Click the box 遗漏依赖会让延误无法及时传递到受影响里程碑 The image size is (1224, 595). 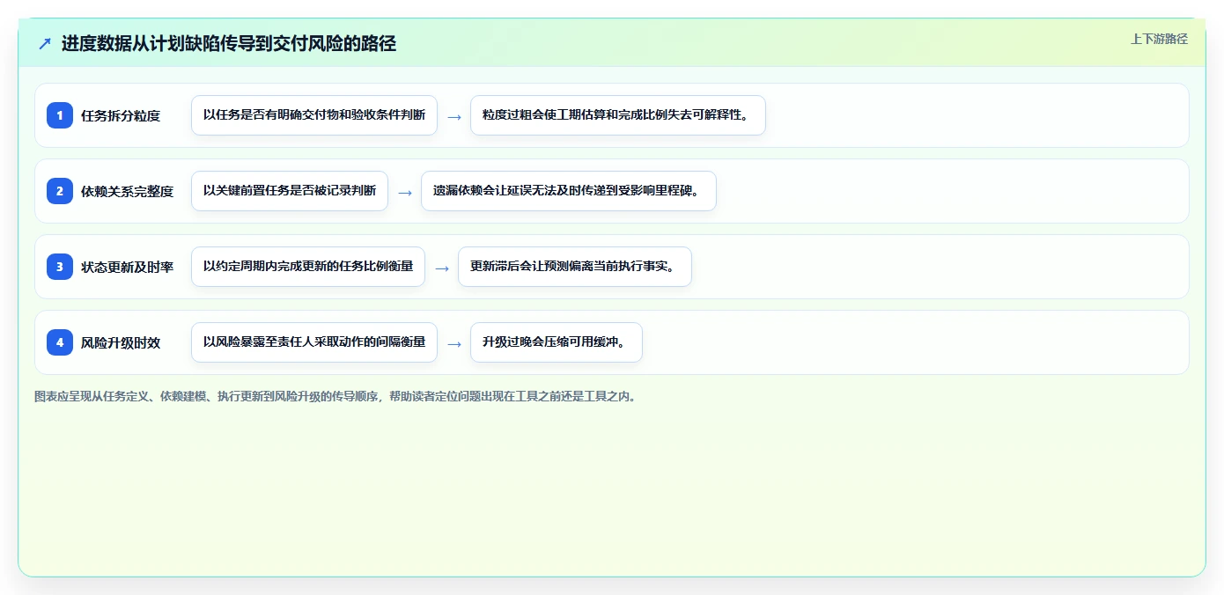click(x=569, y=191)
